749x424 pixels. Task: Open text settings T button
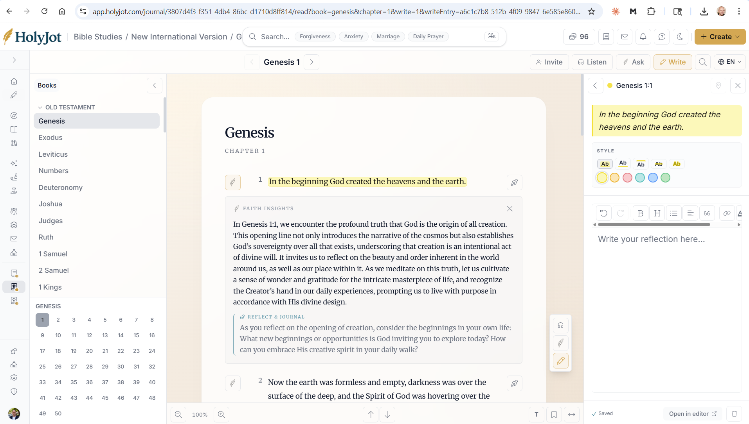[x=537, y=415]
